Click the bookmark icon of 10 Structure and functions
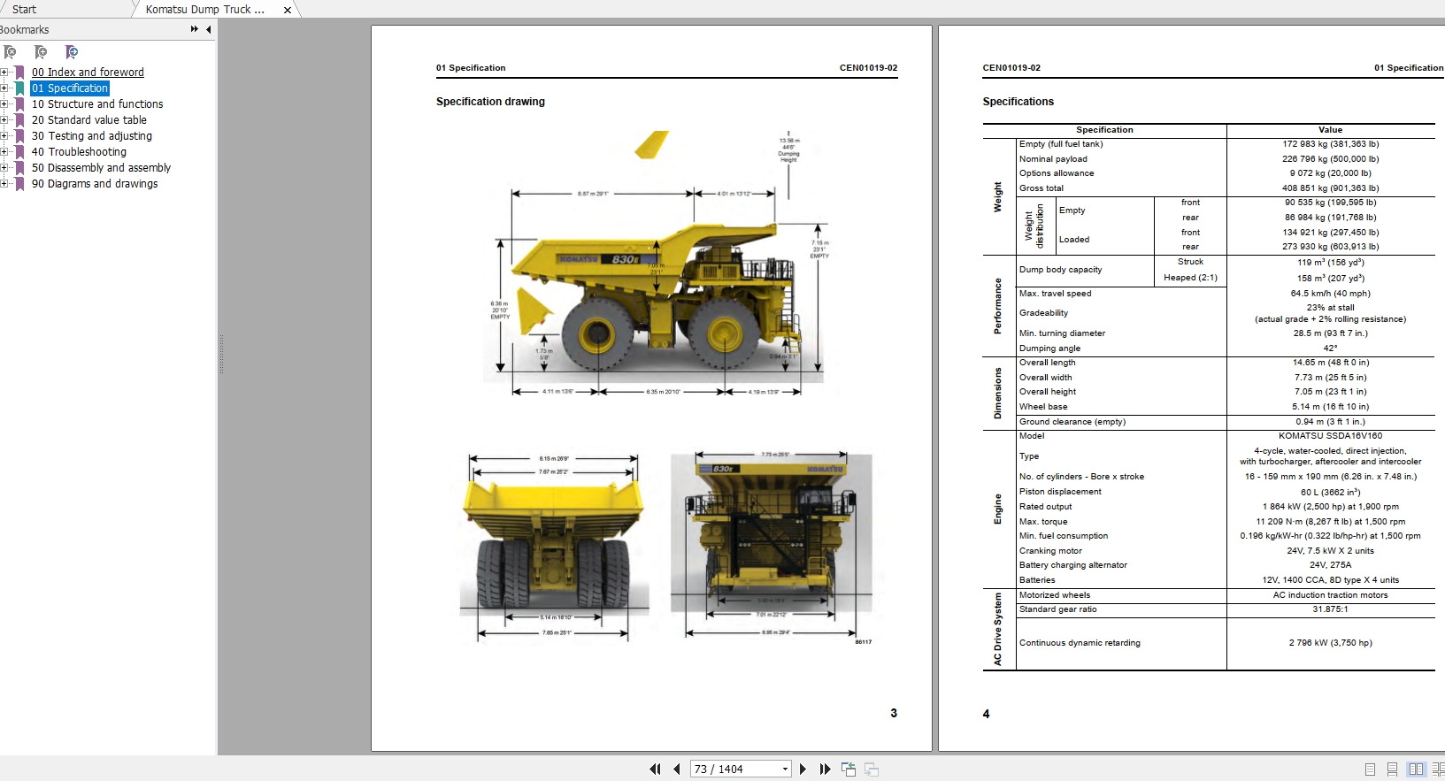The width and height of the screenshot is (1445, 781). coord(20,104)
